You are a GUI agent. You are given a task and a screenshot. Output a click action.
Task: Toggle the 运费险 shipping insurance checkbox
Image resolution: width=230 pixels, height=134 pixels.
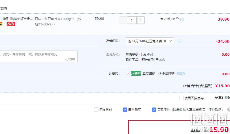[x=128, y=74]
